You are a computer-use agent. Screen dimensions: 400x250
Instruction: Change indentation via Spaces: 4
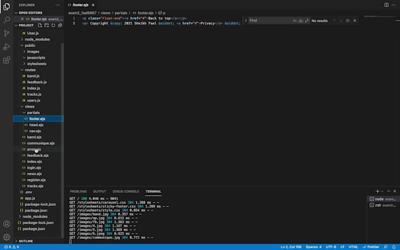coord(314,247)
